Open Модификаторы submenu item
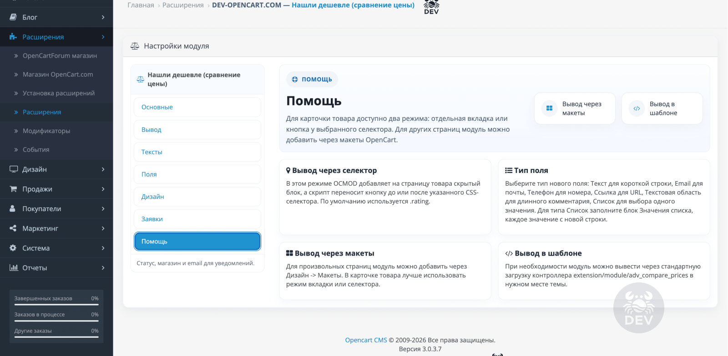The image size is (728, 356). click(x=56, y=131)
